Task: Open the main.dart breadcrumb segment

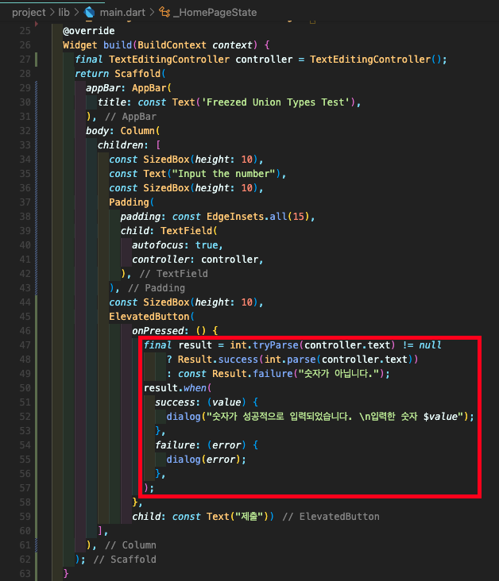Action: [x=122, y=12]
